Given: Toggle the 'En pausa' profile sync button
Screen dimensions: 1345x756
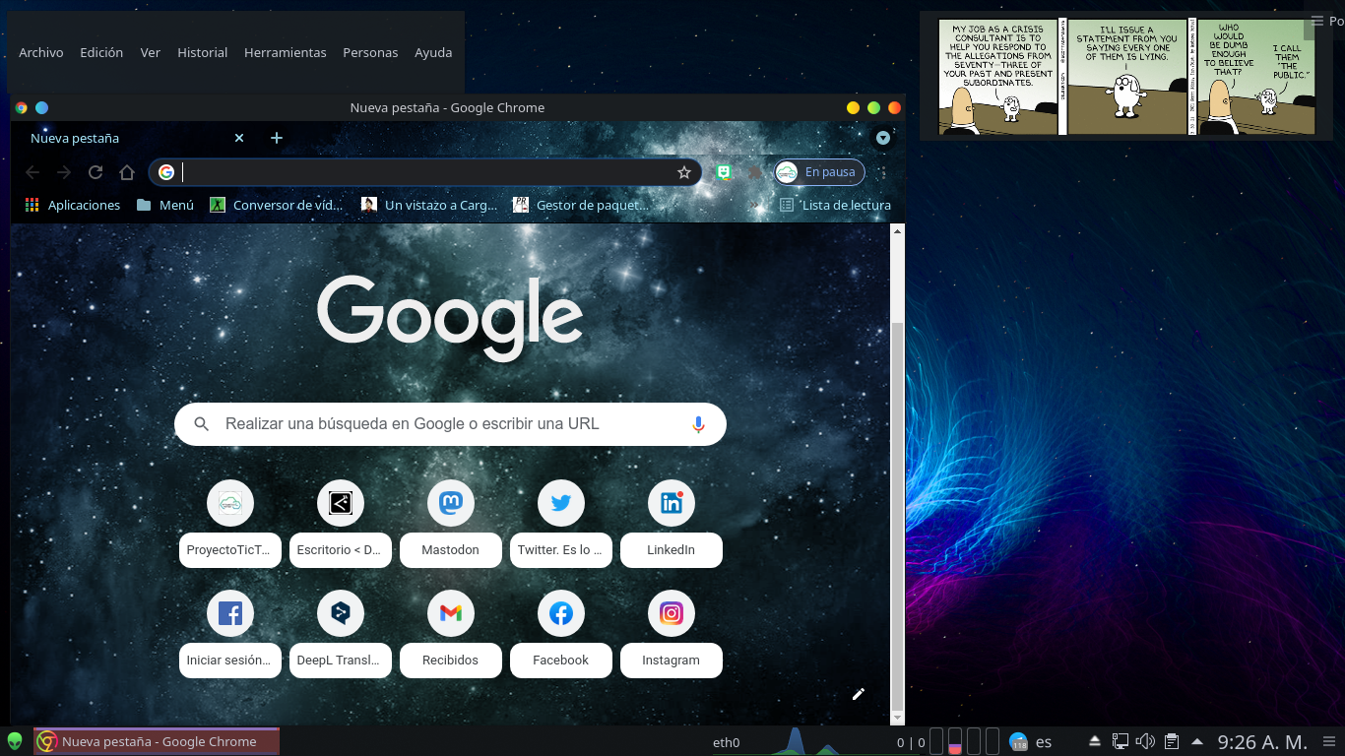Looking at the screenshot, I should click(819, 172).
